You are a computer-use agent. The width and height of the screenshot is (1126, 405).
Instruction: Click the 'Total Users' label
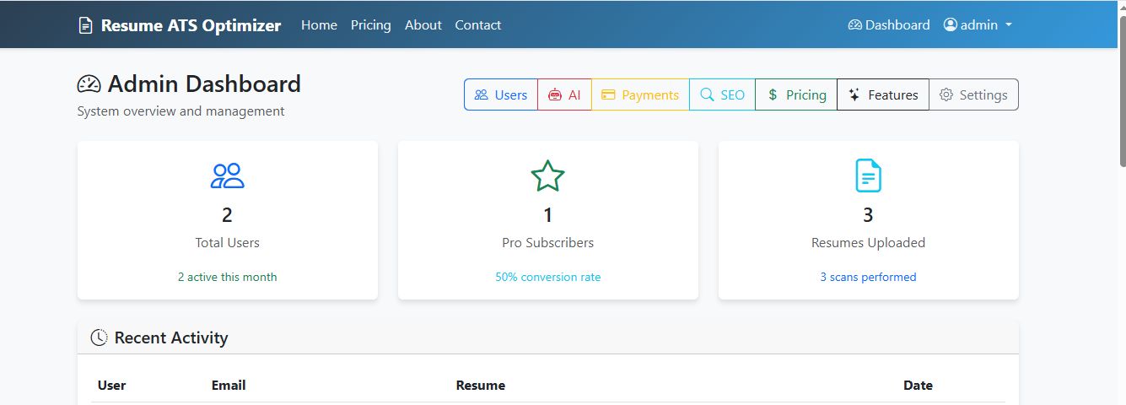click(228, 242)
